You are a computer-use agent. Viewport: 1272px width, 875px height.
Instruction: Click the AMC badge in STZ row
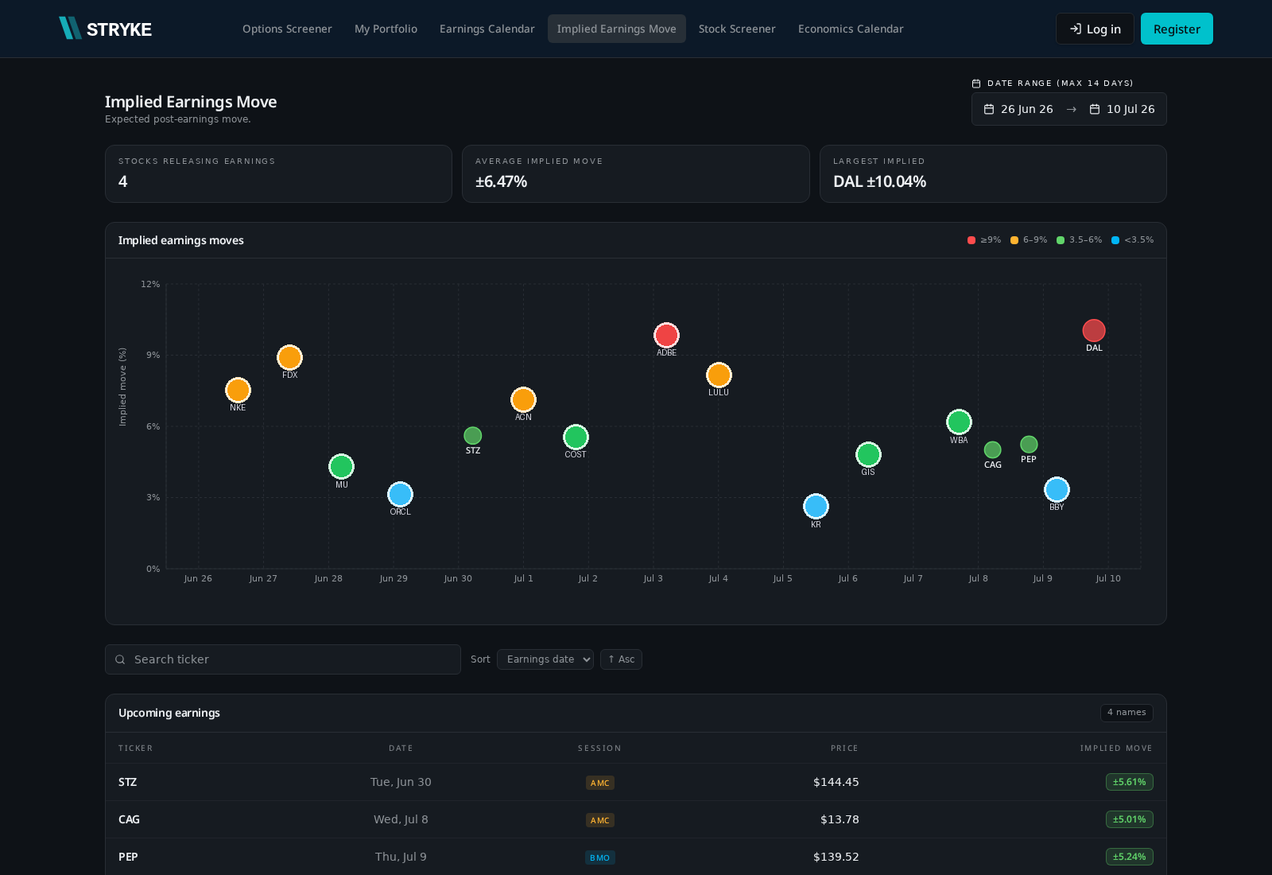600,783
